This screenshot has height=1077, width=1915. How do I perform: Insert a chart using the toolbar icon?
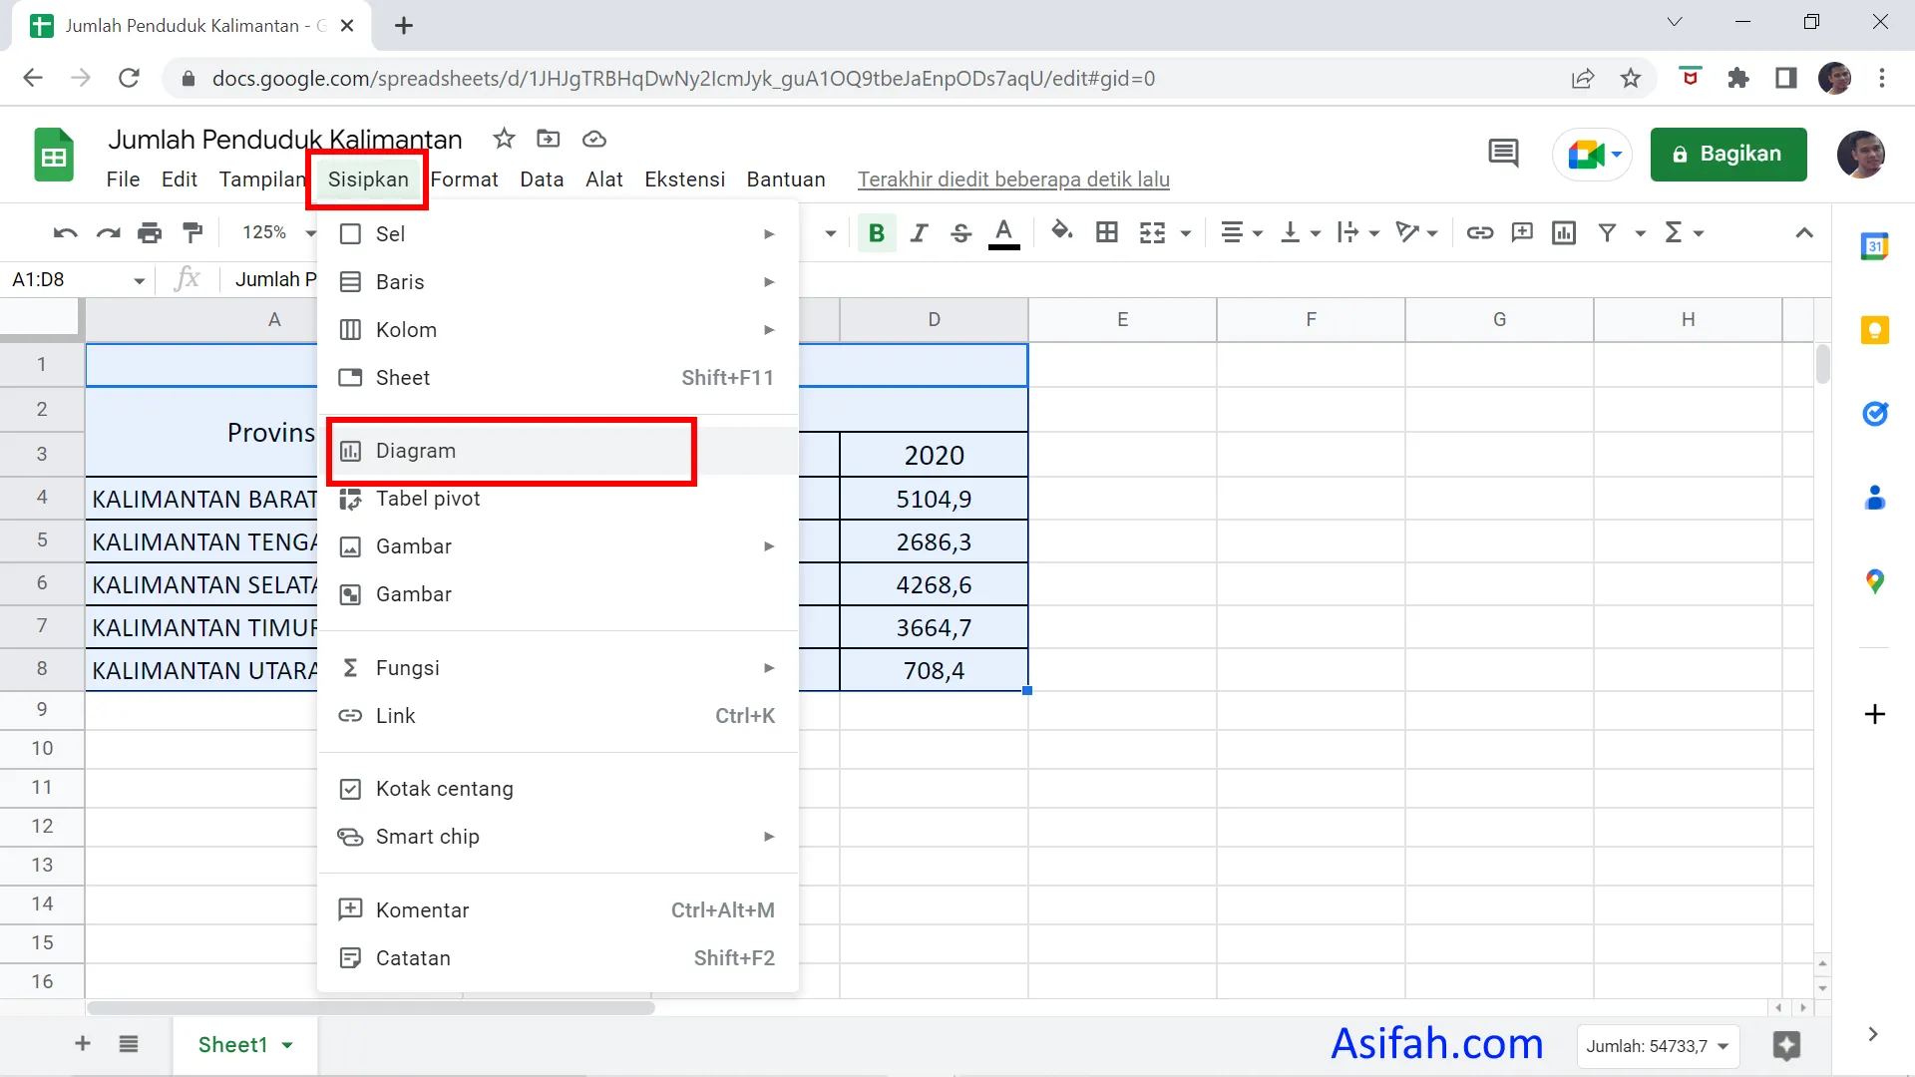pyautogui.click(x=1563, y=232)
